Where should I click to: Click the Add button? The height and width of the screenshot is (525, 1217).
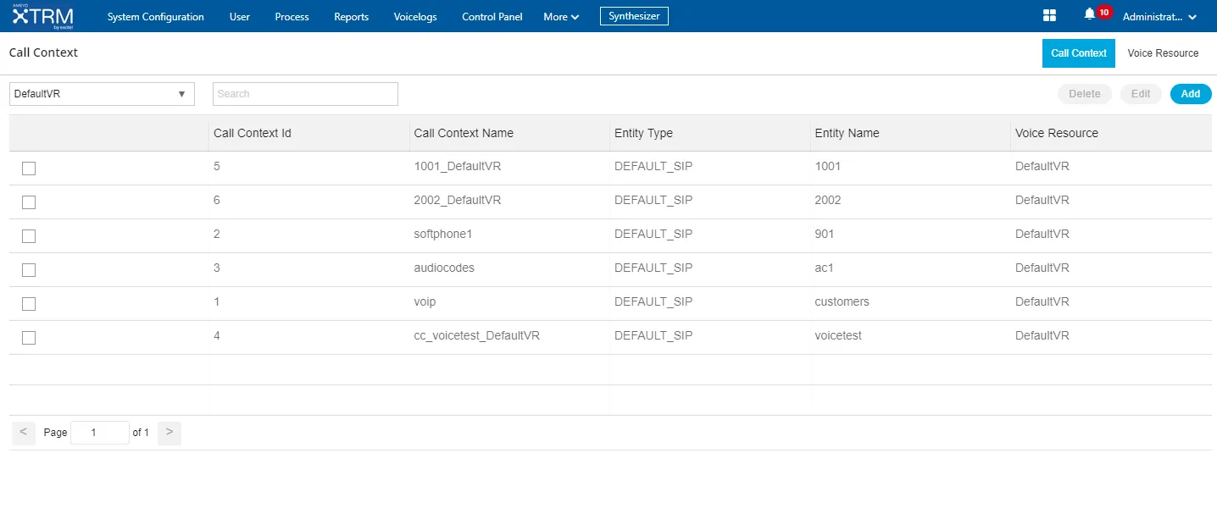(1191, 94)
